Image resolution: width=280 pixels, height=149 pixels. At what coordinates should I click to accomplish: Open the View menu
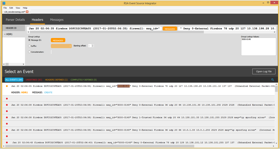(18, 8)
